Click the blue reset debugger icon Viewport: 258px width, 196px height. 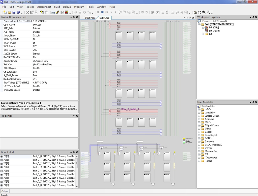(x=102, y=12)
